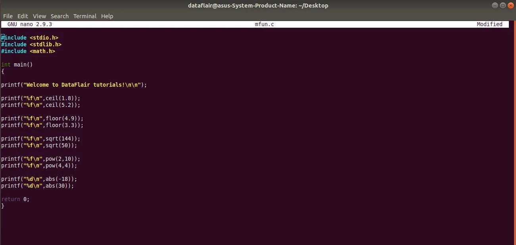
Task: Click the Welcome to DataFlair printf line
Action: point(73,84)
